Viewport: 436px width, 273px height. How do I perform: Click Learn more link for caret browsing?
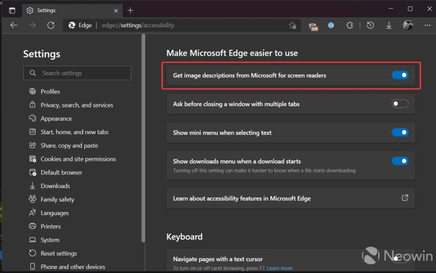point(280,268)
